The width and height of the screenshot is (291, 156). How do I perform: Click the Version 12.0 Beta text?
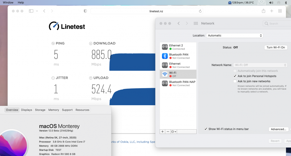[56, 131]
